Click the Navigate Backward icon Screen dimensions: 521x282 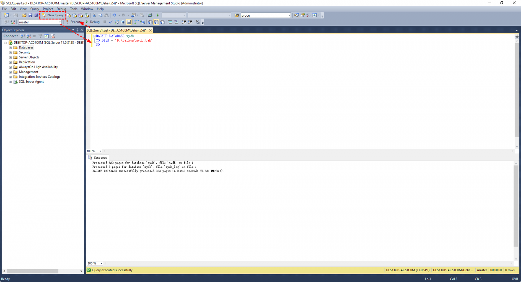pos(134,15)
